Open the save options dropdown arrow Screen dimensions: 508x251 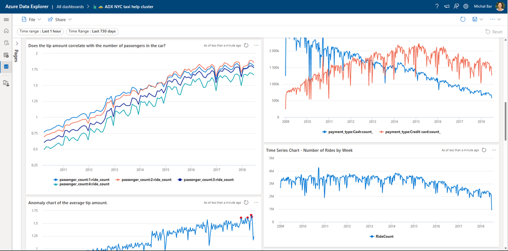tap(482, 19)
